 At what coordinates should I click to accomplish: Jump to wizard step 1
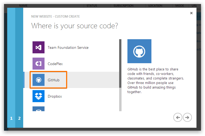tap(11, 118)
